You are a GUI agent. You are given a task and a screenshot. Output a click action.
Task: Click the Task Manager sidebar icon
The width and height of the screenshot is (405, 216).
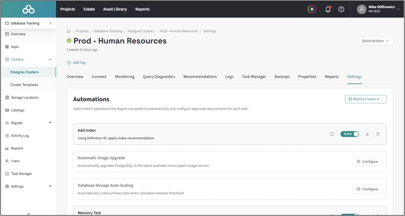(7, 174)
